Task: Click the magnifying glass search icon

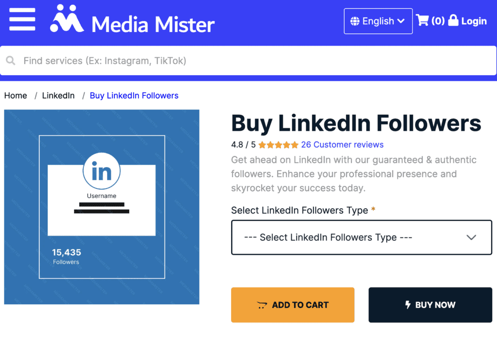Action: (x=11, y=61)
